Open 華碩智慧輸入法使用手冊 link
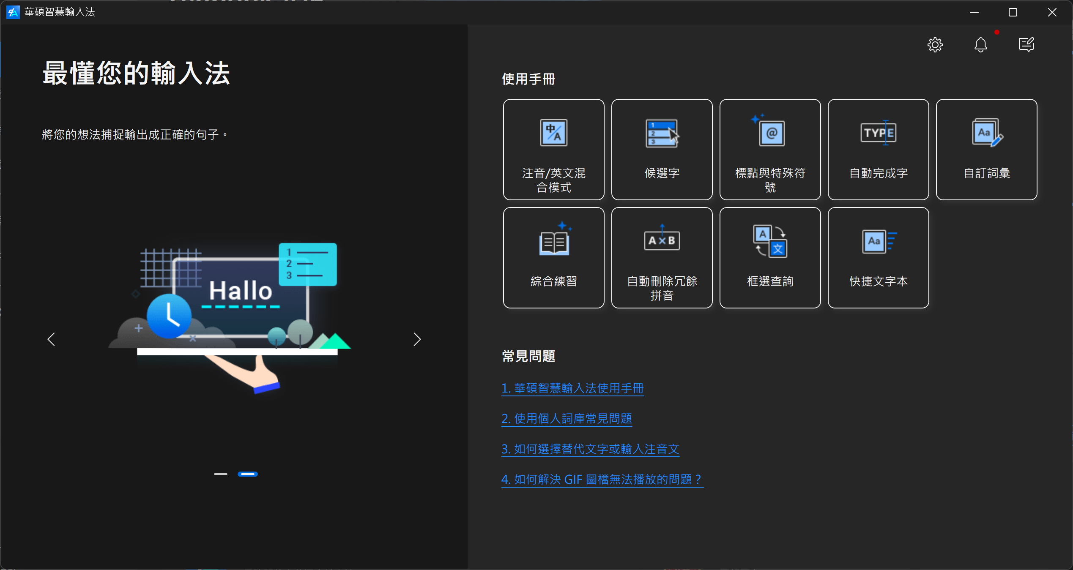Viewport: 1073px width, 570px height. [572, 388]
